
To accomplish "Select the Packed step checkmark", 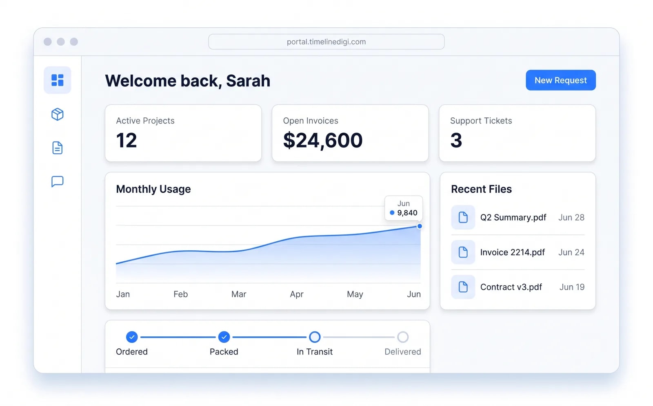I will [224, 337].
